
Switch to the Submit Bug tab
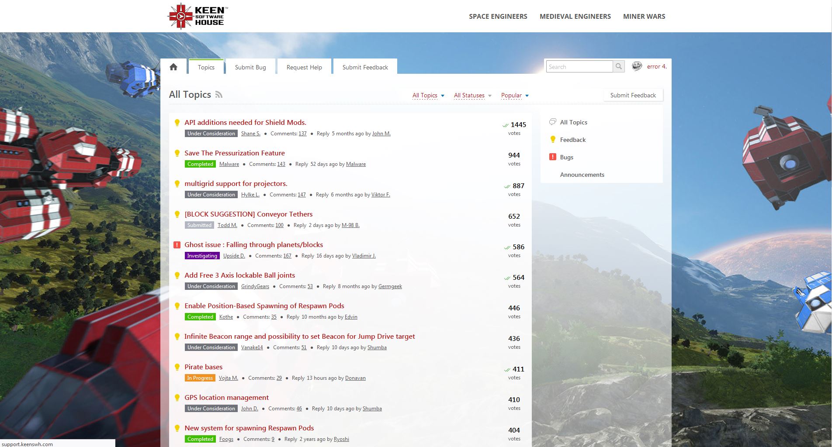pos(250,67)
